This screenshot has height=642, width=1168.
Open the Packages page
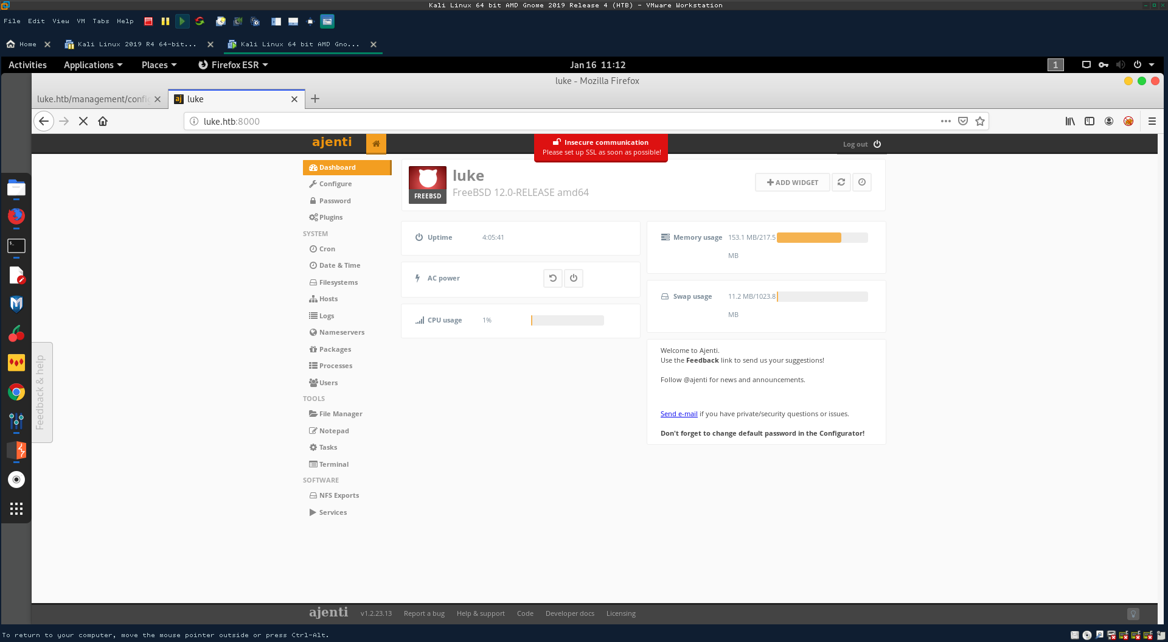330,349
